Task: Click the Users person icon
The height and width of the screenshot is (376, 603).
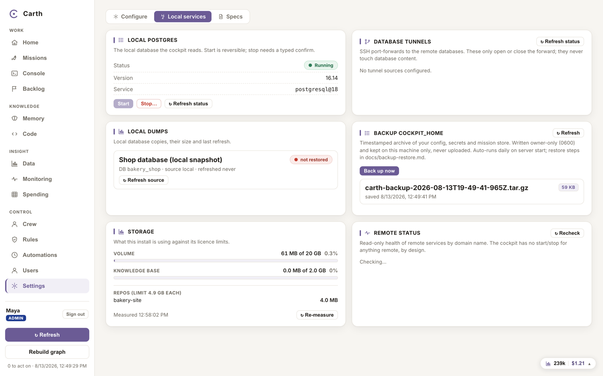Action: pyautogui.click(x=15, y=271)
